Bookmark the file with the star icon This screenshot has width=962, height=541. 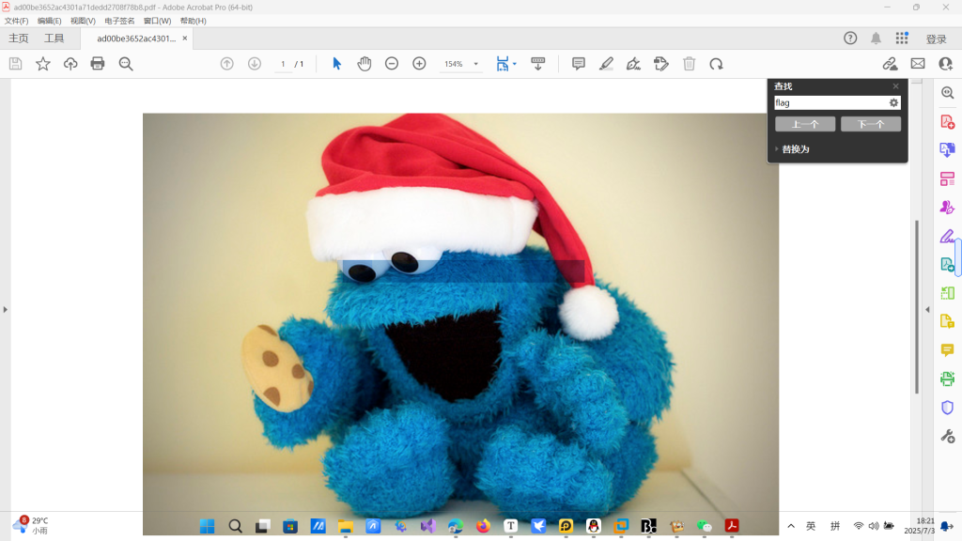43,64
